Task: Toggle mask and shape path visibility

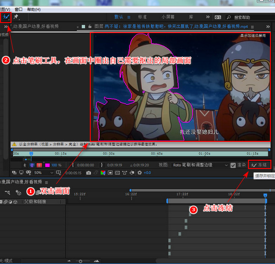Action: (28, 173)
